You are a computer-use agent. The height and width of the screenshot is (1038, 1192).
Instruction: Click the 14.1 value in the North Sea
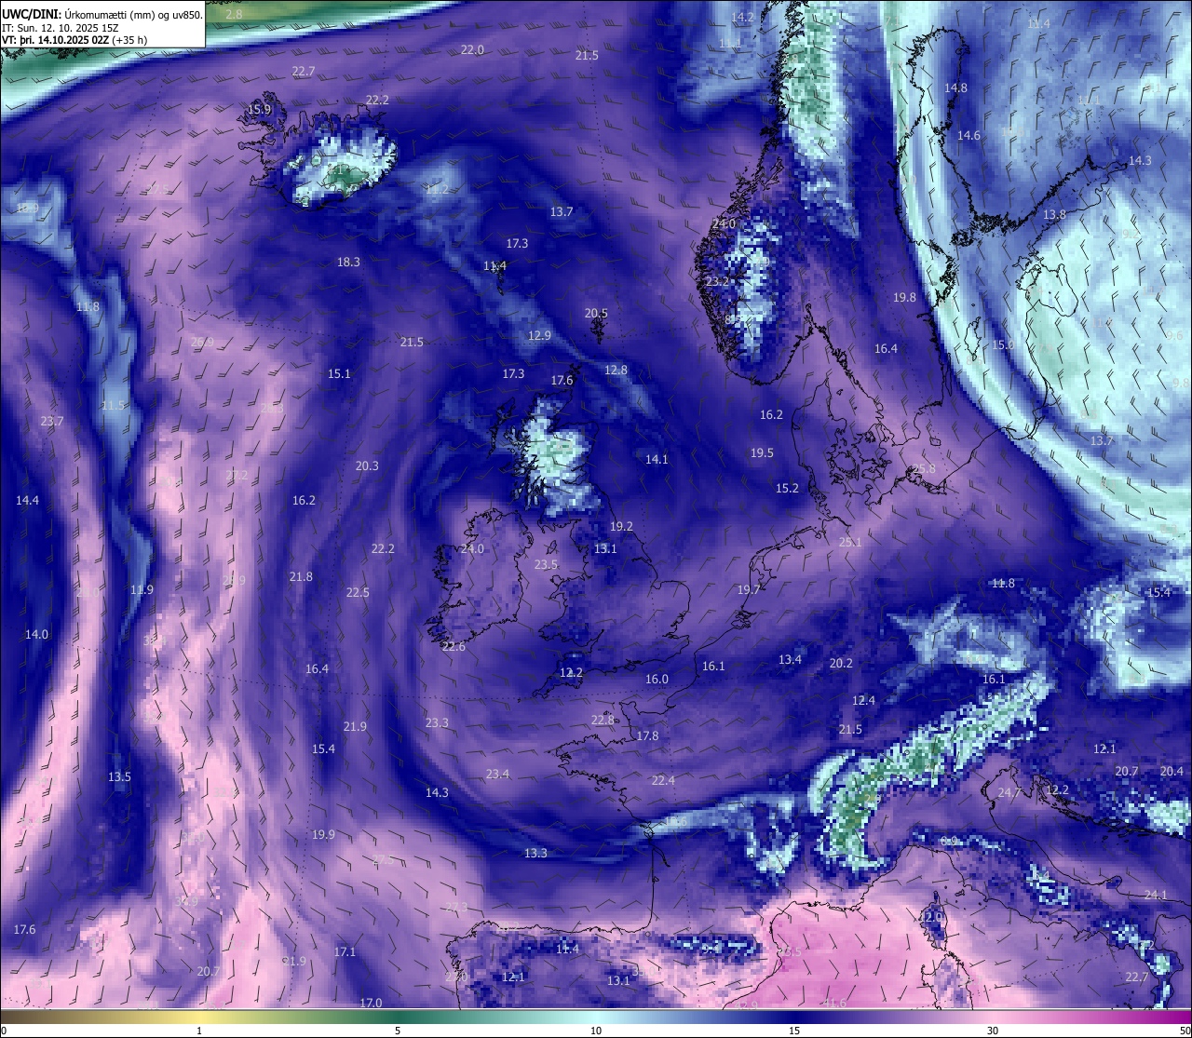tap(657, 459)
